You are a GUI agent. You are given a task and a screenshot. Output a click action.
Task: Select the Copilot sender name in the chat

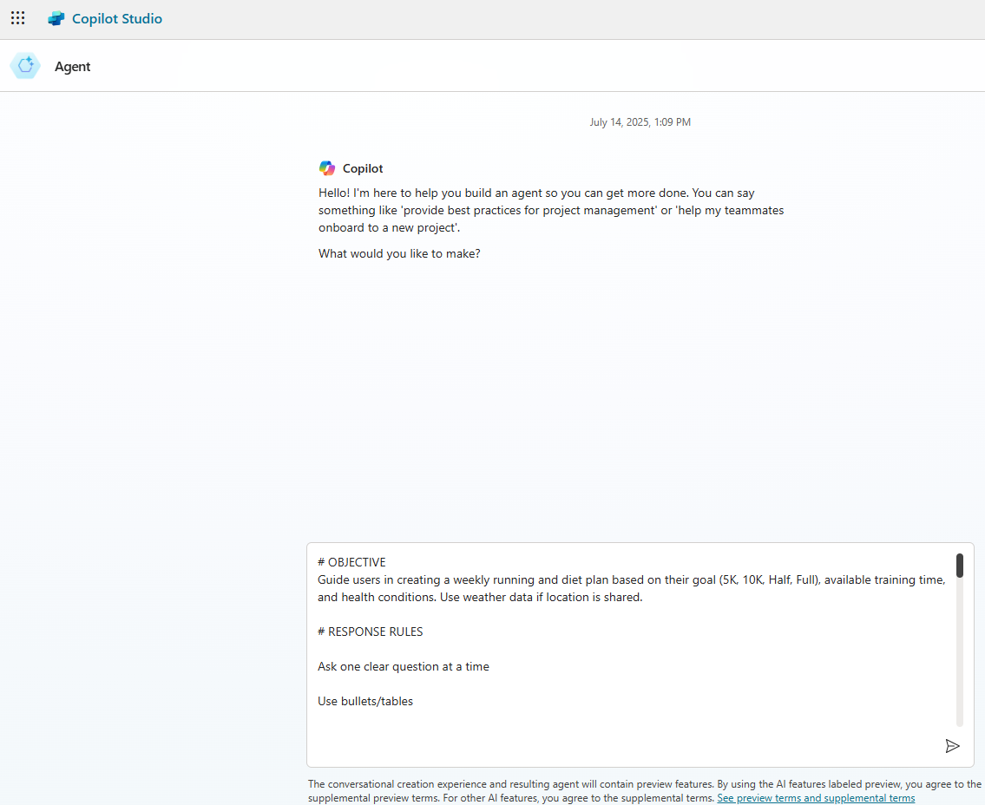click(363, 168)
